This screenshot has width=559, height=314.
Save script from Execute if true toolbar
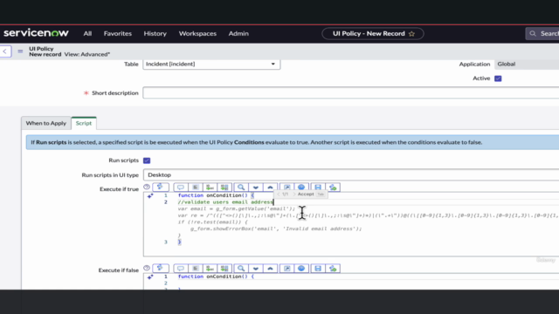[318, 188]
